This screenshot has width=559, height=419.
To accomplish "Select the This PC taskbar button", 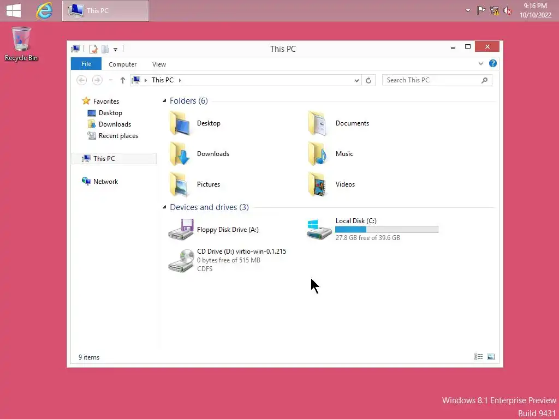I will coord(105,11).
